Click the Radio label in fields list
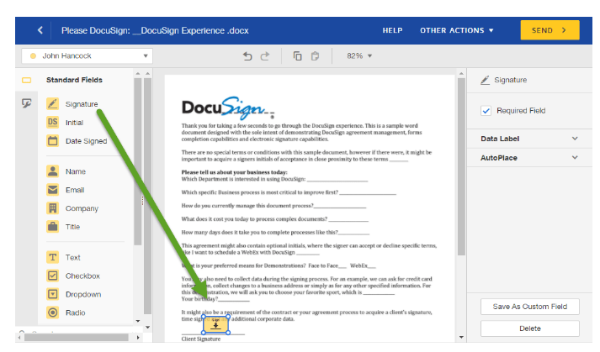The width and height of the screenshot is (600, 352). pyautogui.click(x=76, y=313)
